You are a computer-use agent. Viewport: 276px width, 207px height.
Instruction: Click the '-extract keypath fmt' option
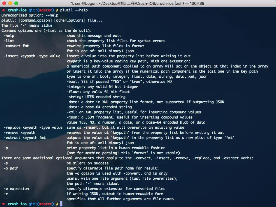coord(25,138)
